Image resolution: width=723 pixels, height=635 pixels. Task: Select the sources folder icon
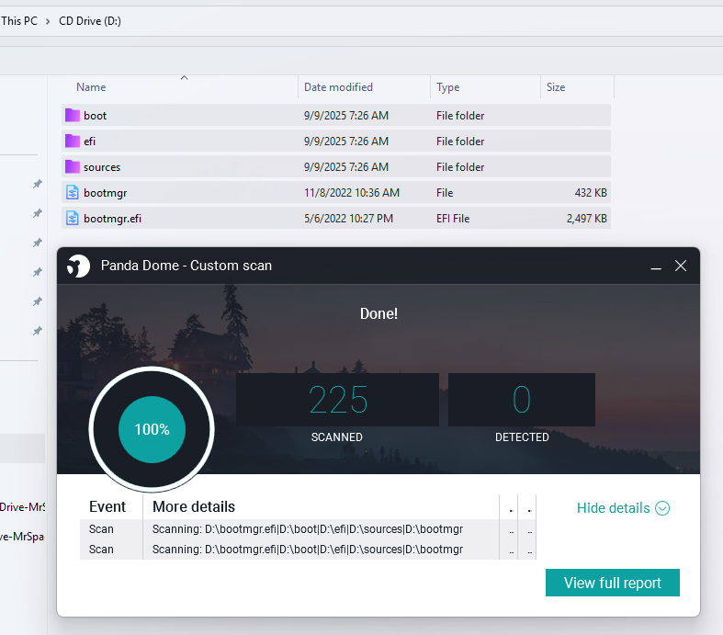[x=73, y=167]
